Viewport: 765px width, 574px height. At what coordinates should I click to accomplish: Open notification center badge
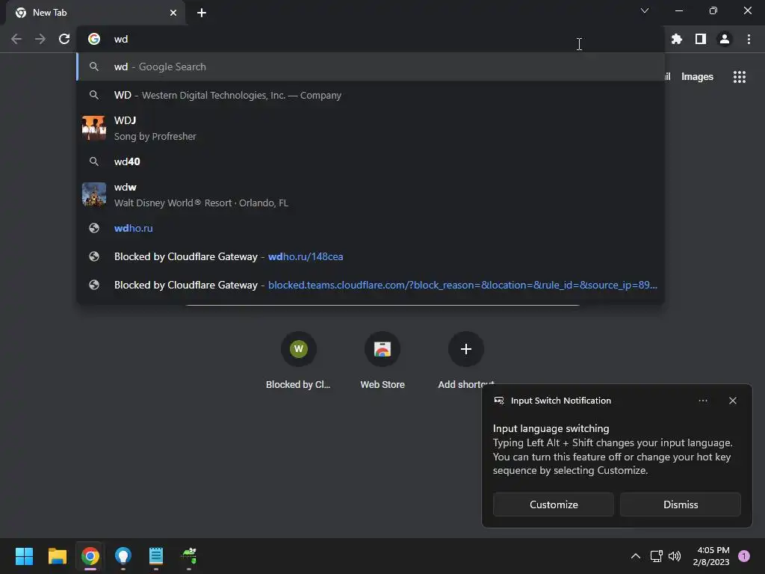click(744, 556)
